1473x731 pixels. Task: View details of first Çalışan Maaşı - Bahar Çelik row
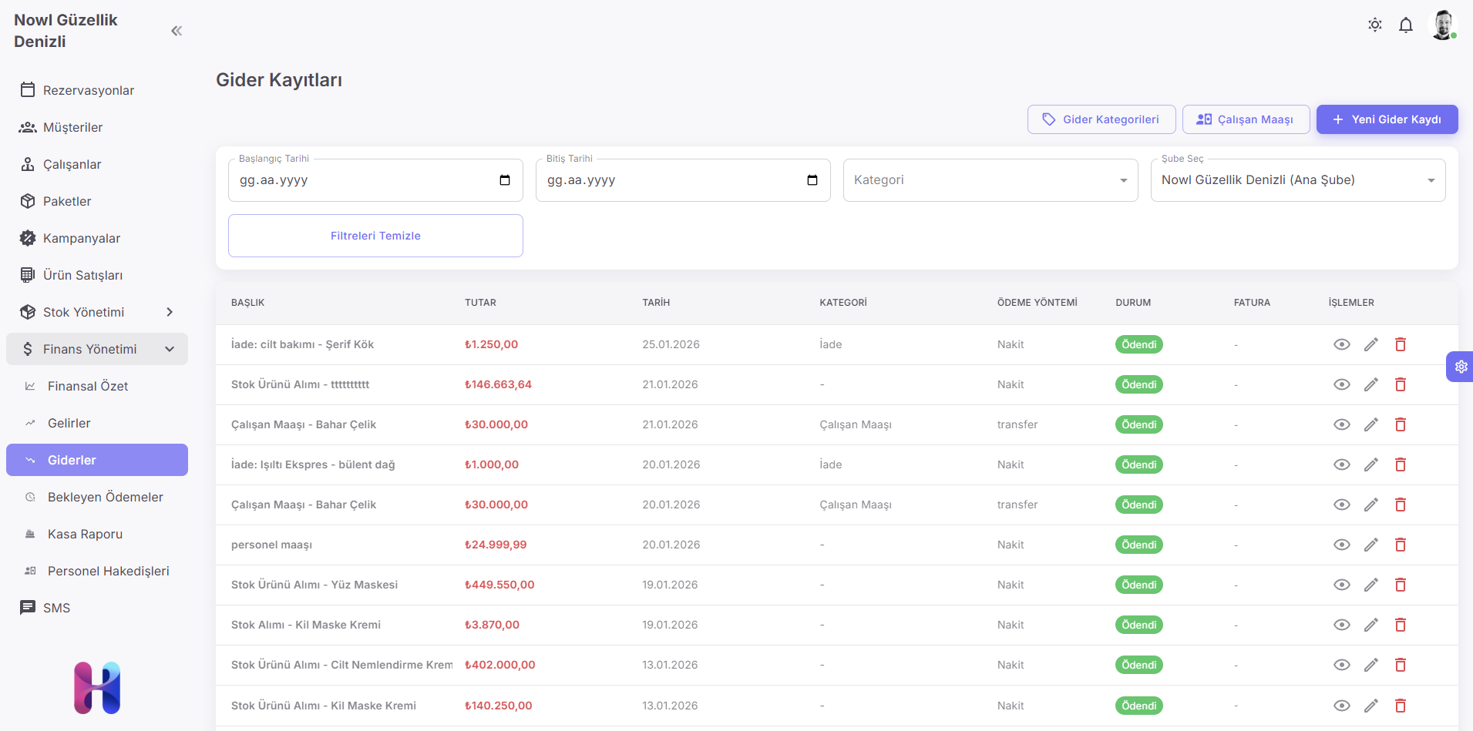[x=1341, y=424]
